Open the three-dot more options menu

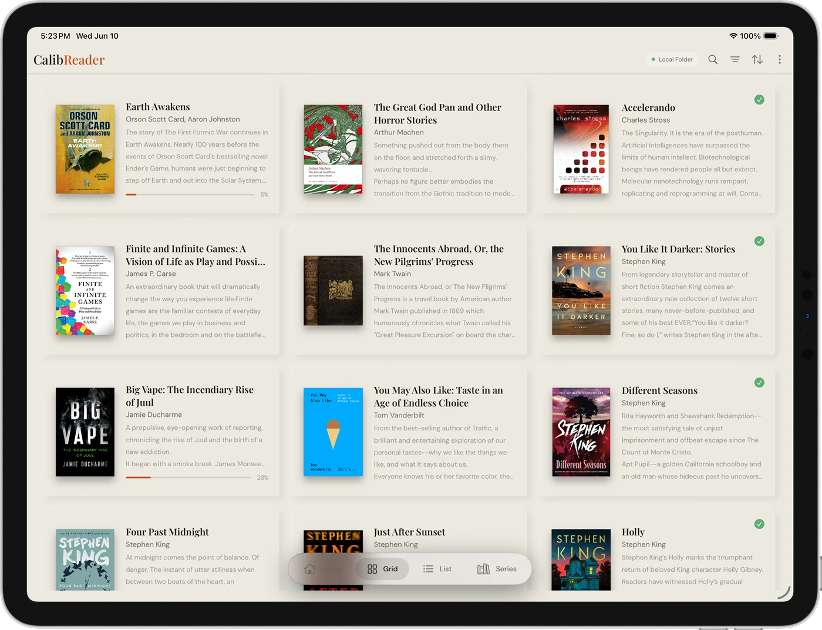(x=780, y=59)
